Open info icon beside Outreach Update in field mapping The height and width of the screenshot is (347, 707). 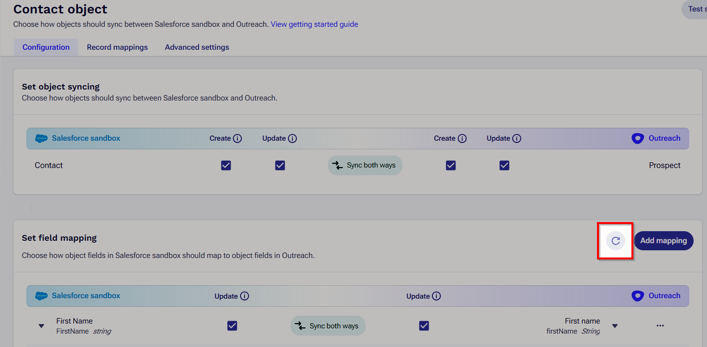click(x=436, y=296)
